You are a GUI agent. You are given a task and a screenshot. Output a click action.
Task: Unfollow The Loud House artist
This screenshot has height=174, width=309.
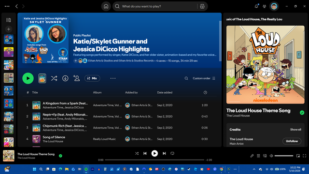click(292, 141)
